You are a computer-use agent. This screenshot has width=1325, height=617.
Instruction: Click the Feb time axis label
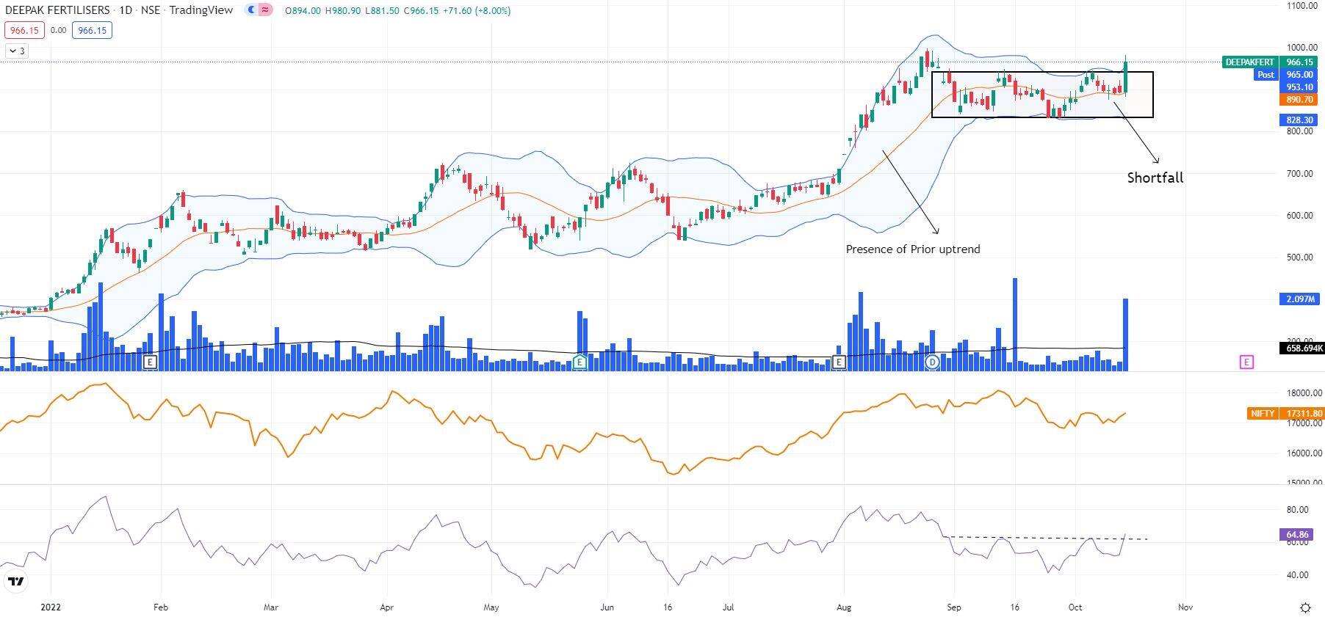click(x=160, y=607)
